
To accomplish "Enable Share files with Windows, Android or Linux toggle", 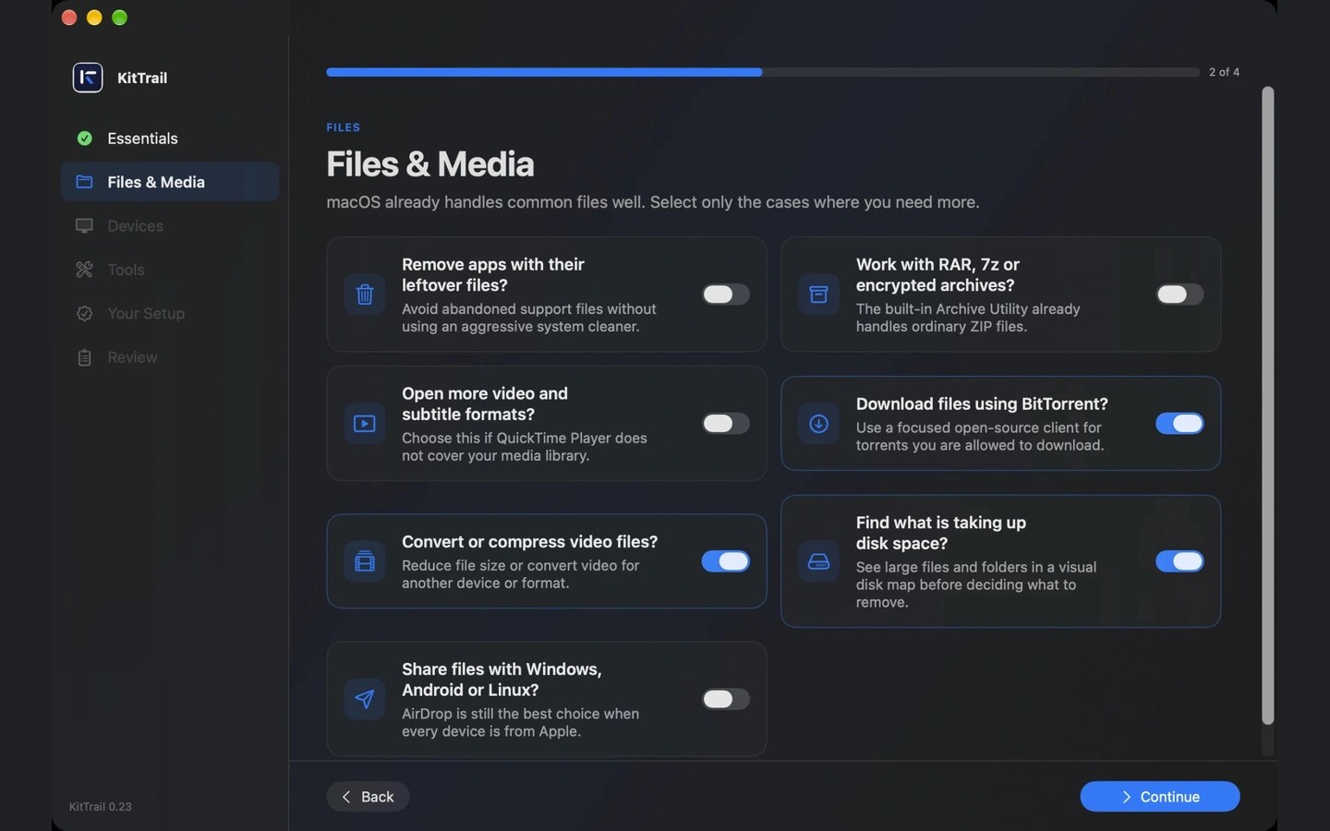I will pos(725,699).
